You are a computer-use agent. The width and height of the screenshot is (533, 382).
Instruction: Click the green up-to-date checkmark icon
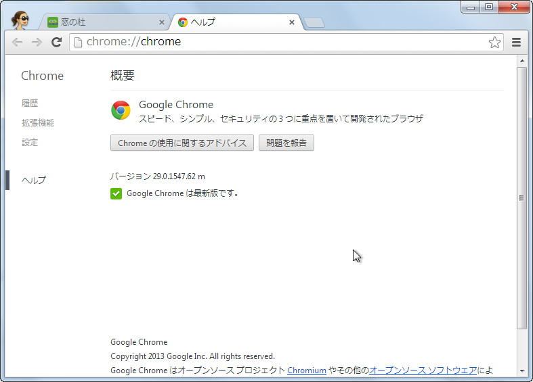[x=116, y=194]
